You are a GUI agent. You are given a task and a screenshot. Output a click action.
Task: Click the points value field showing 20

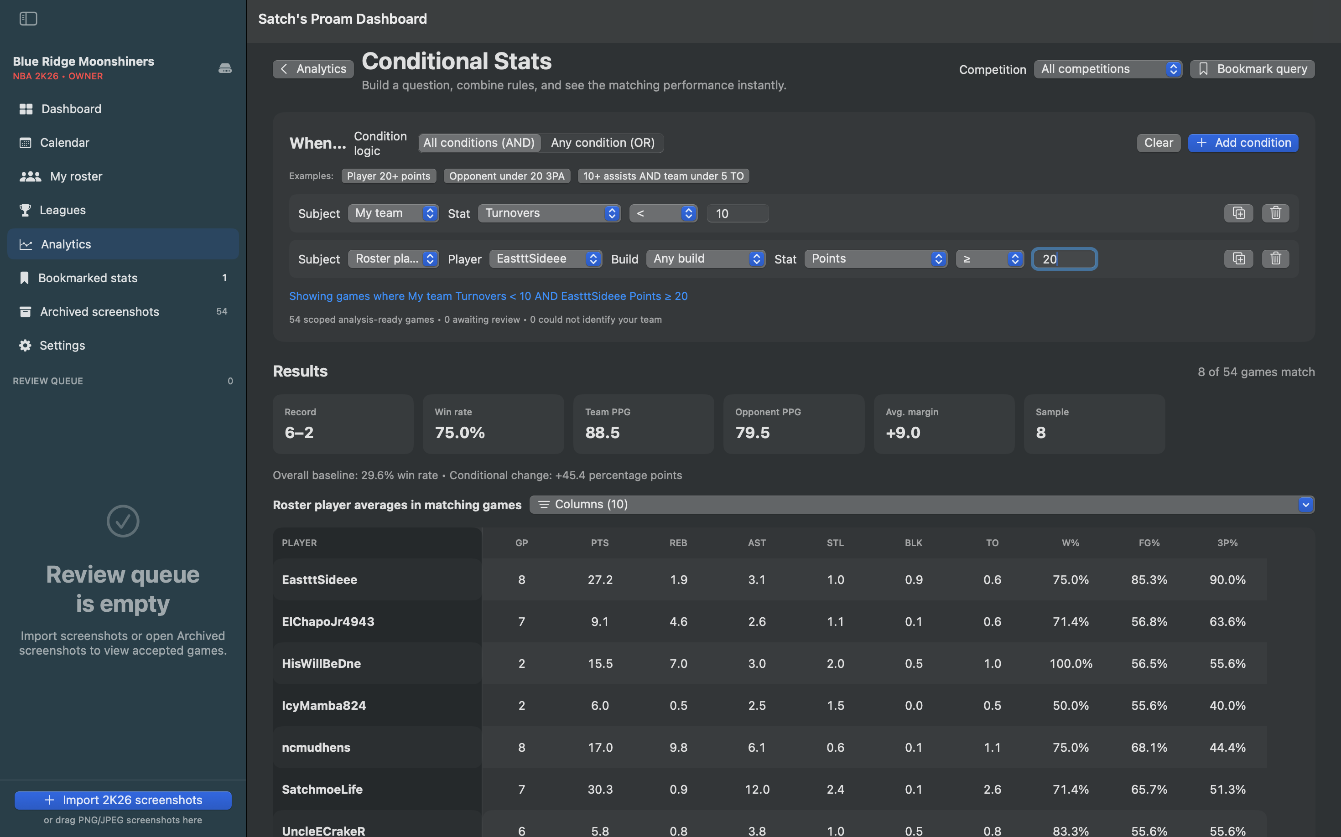[x=1064, y=259]
